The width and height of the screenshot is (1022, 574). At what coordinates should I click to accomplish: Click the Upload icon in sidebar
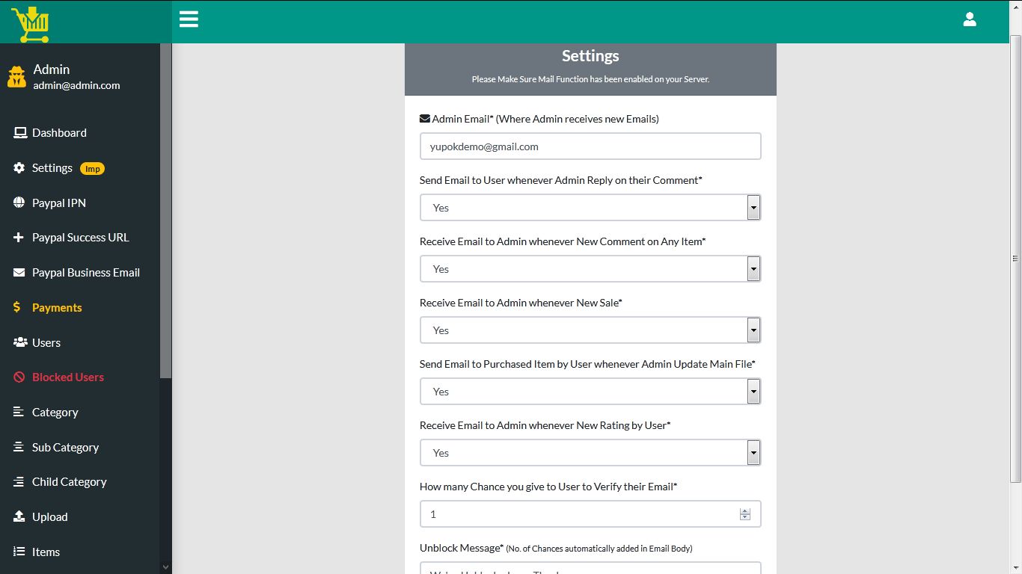pyautogui.click(x=18, y=516)
